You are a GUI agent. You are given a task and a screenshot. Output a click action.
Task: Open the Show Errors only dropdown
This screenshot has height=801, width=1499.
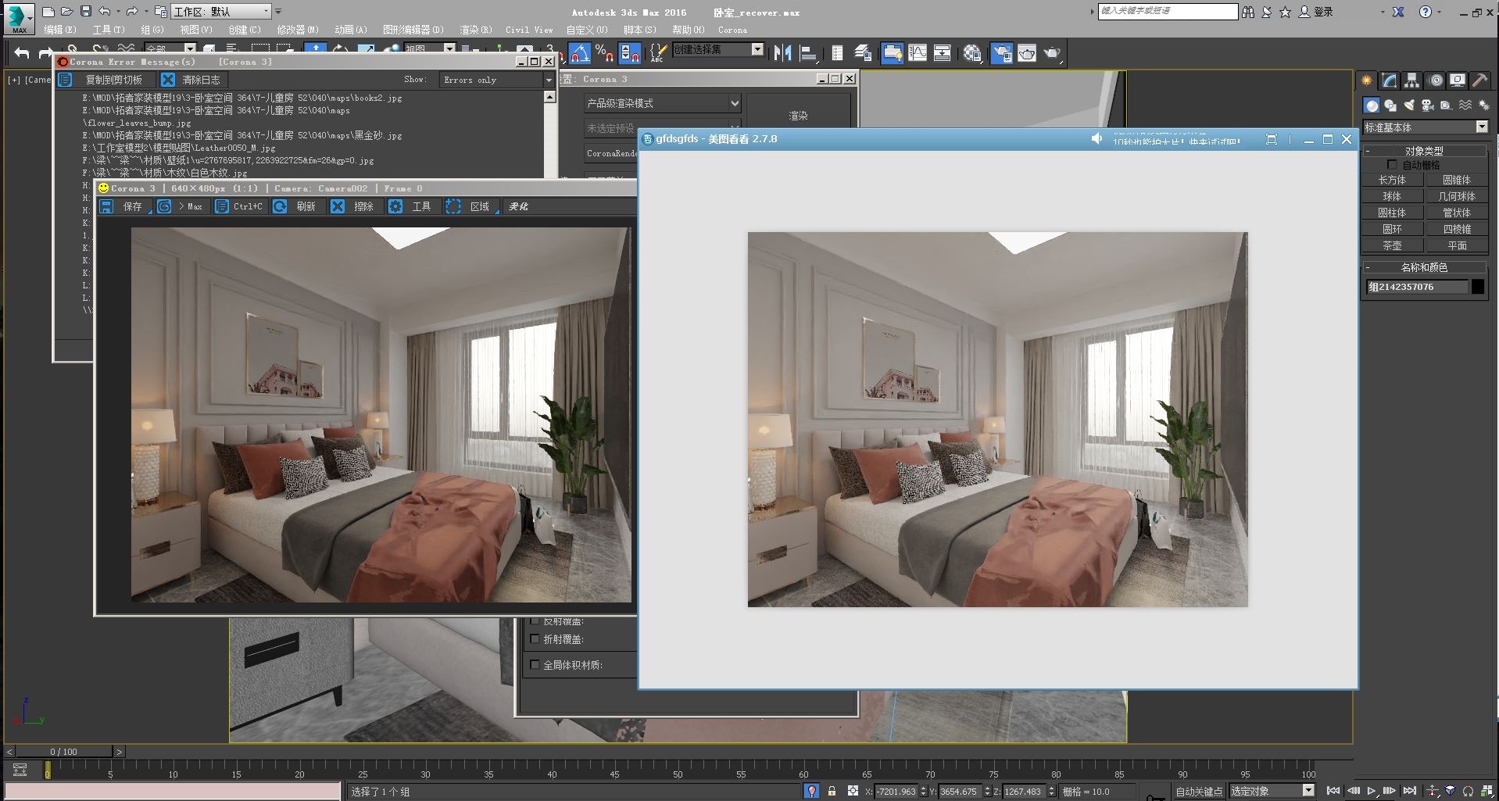click(x=497, y=80)
